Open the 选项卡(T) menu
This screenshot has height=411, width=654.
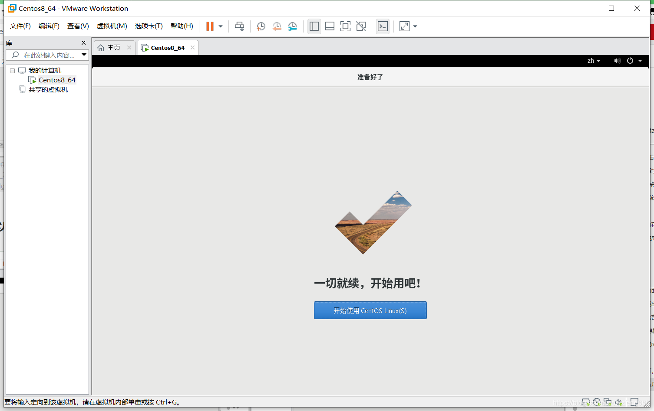click(149, 26)
